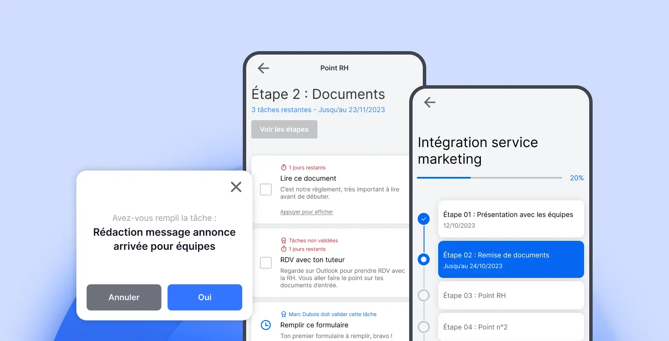669x341 pixels.
Task: Click the C'est notre règlement description text
Action: [x=340, y=193]
